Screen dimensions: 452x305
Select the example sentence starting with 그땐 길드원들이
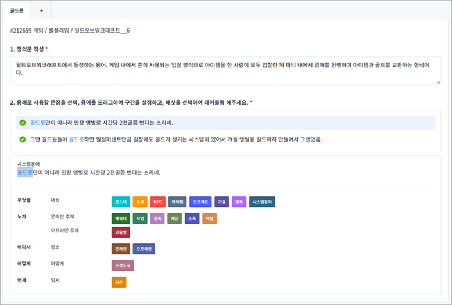tap(225, 139)
